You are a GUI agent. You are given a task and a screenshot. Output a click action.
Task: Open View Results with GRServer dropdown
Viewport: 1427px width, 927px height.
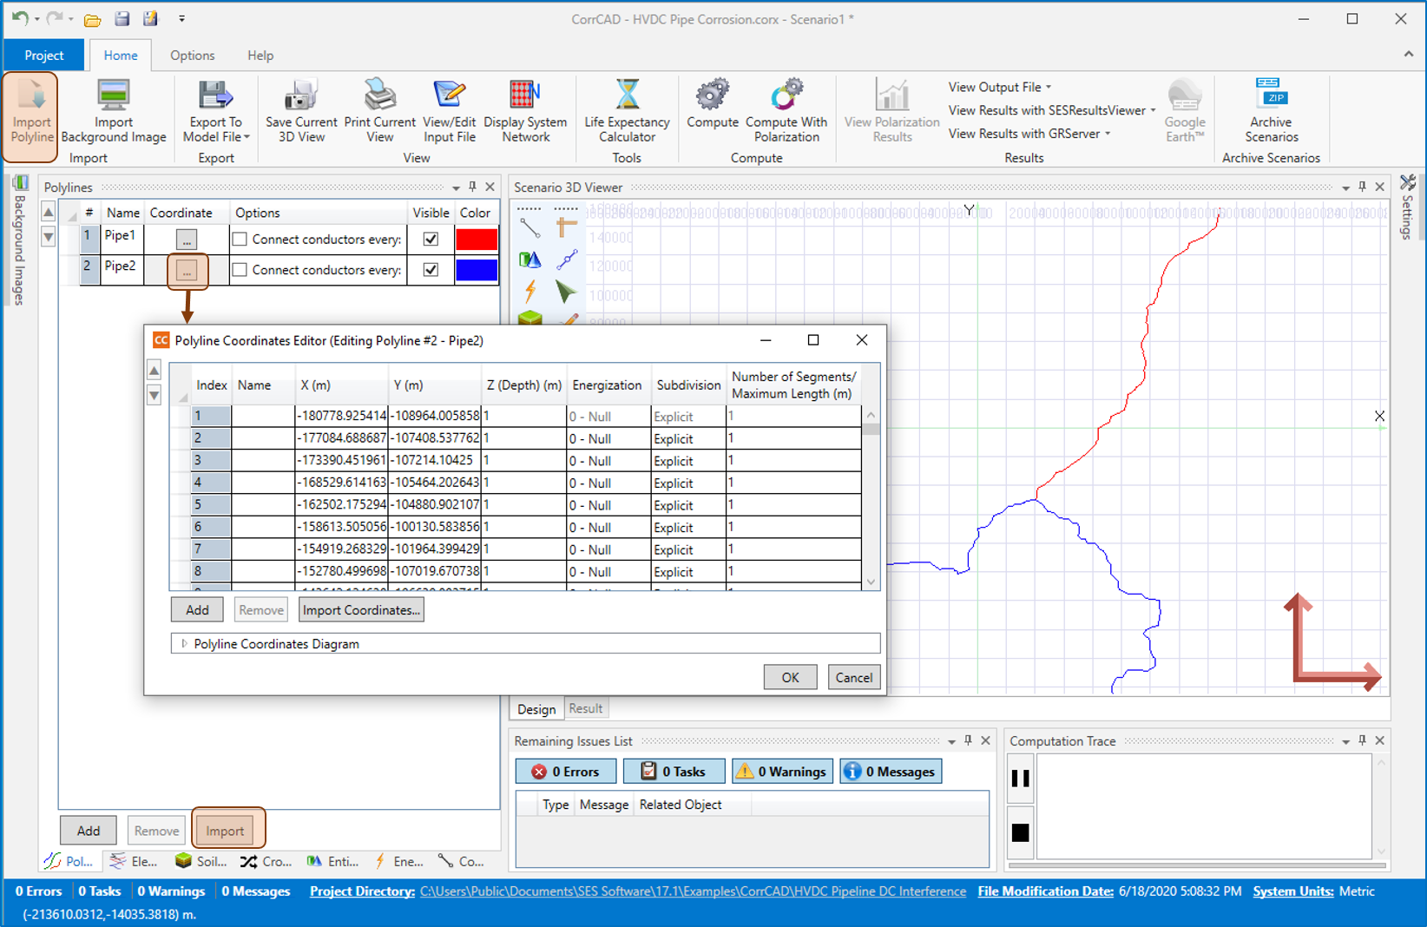1029,134
